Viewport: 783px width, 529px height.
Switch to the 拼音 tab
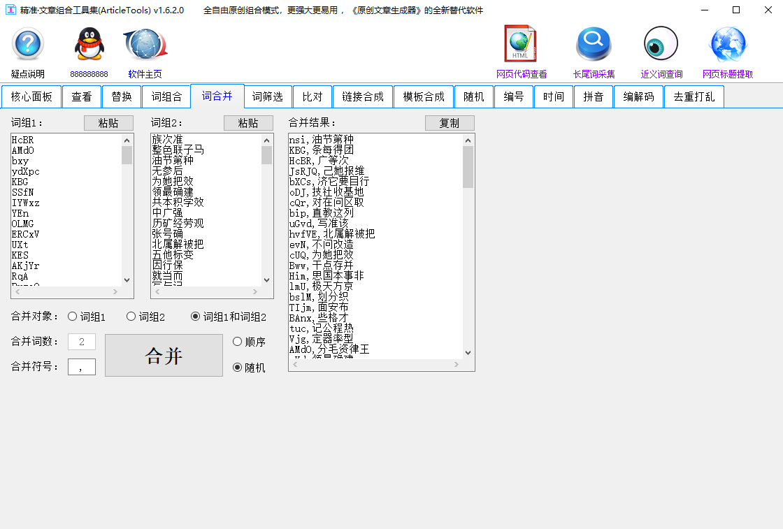tap(593, 96)
